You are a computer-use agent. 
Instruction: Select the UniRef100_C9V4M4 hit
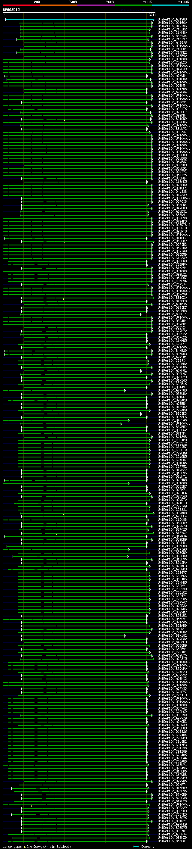point(172,735)
